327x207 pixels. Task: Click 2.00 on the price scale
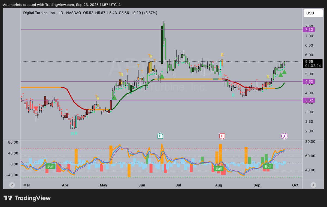[x=309, y=131]
